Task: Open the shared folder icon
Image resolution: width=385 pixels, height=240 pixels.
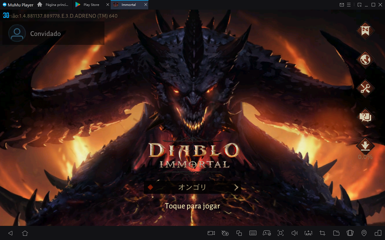Action: 336,233
